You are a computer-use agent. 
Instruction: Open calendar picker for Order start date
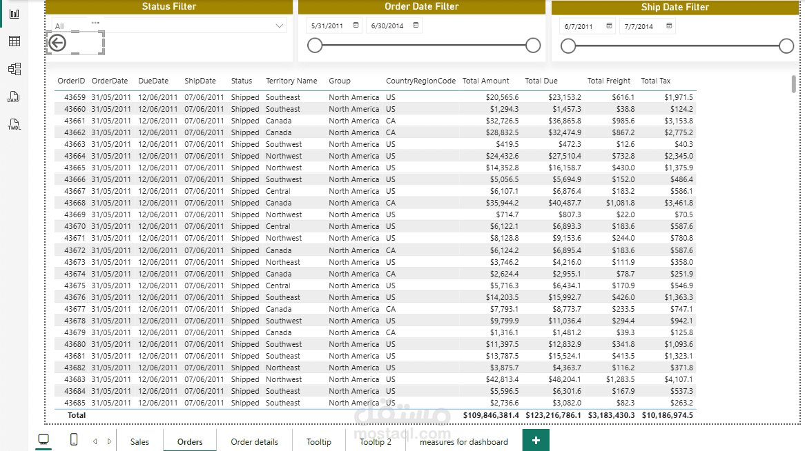(x=356, y=26)
